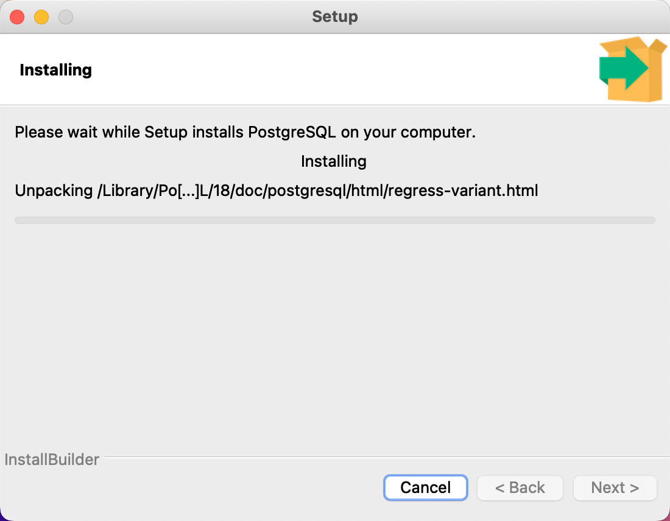Image resolution: width=670 pixels, height=521 pixels.
Task: Click the greyed-out zoom window button
Action: 66,17
